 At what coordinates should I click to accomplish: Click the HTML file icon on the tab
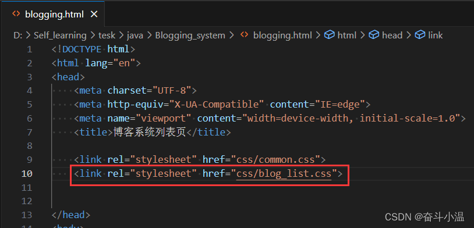point(16,14)
